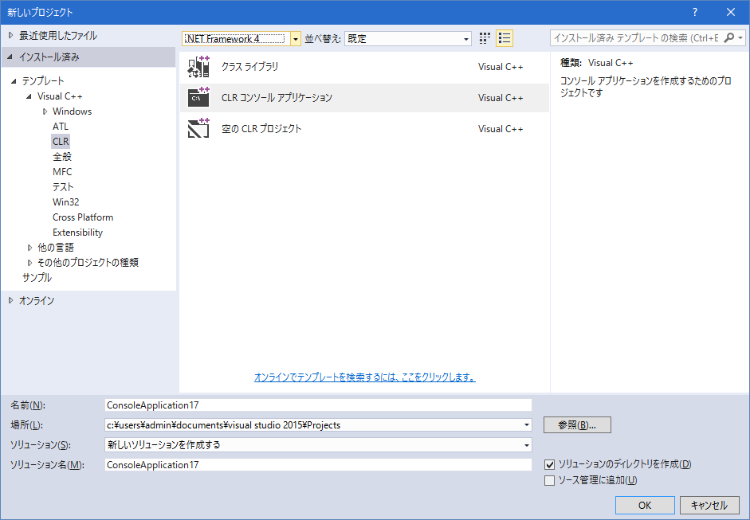Open the online template search link
This screenshot has width=750, height=520.
[364, 377]
